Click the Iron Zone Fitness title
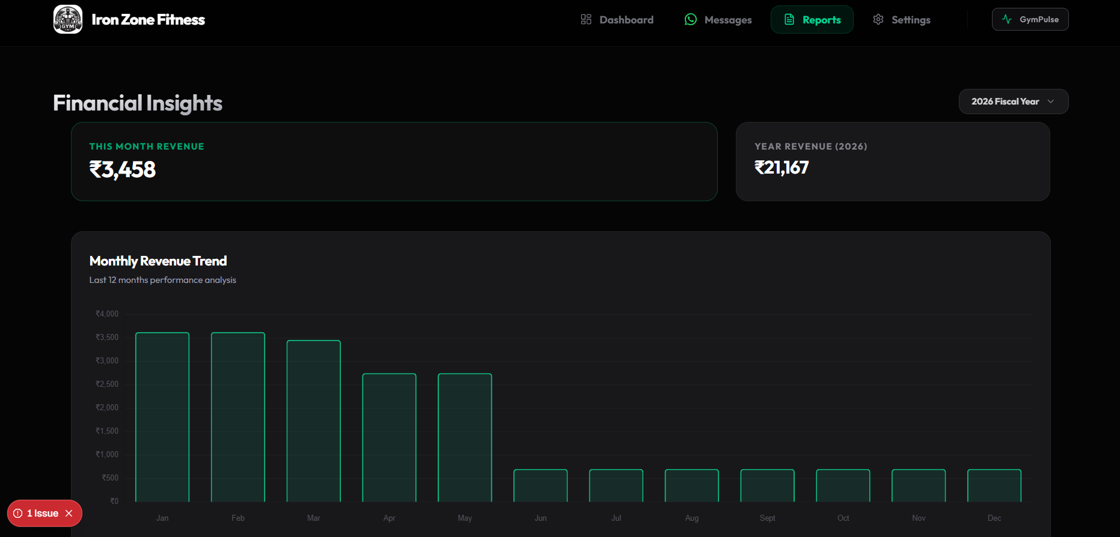This screenshot has width=1120, height=537. click(148, 20)
